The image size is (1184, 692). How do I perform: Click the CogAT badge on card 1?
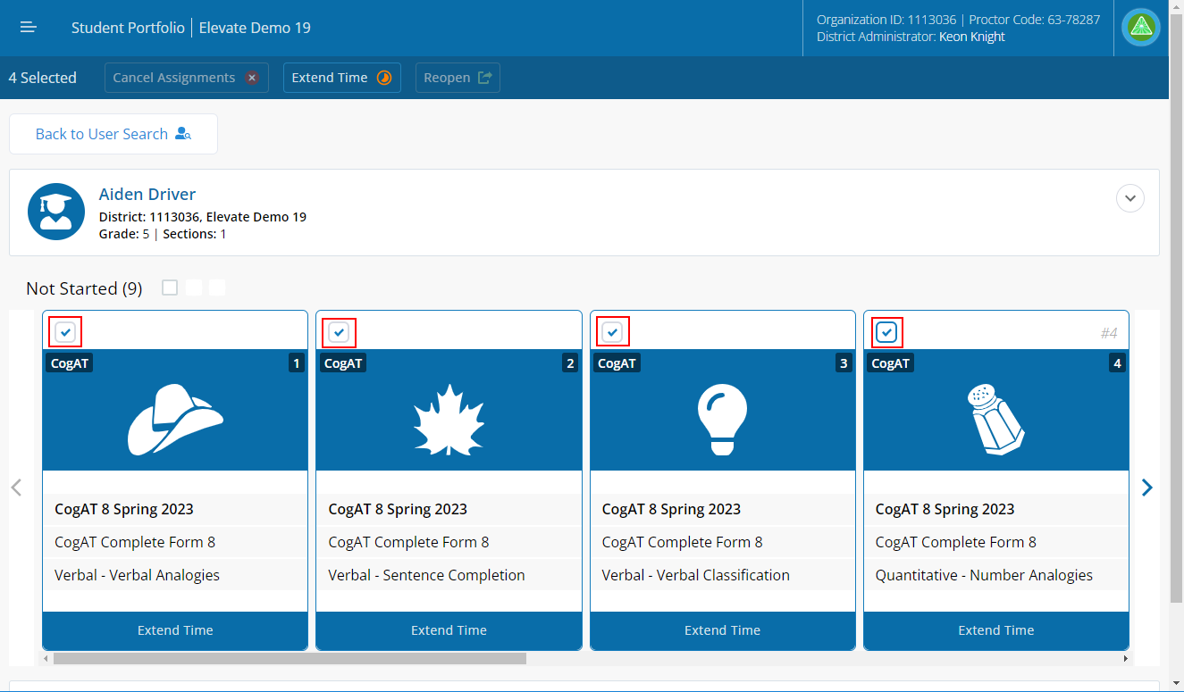pos(70,363)
